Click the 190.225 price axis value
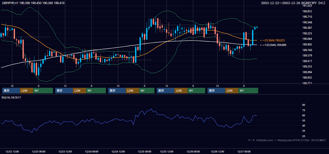The image size is (329, 154). click(x=307, y=33)
